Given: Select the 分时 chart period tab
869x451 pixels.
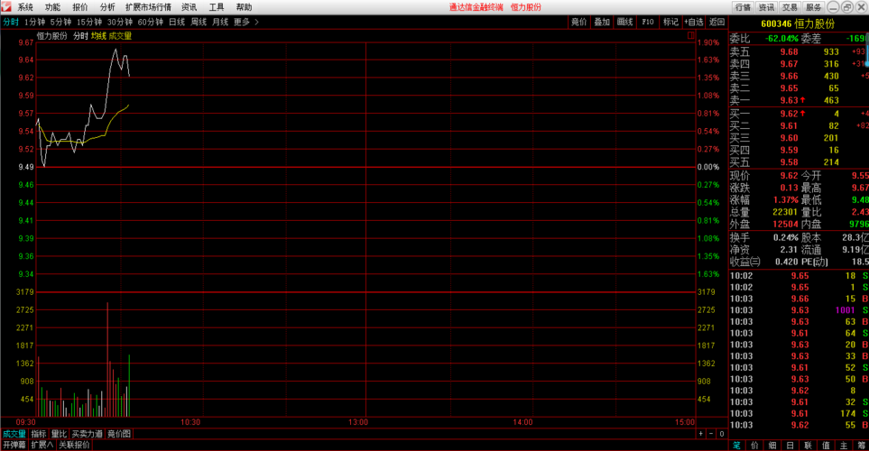Looking at the screenshot, I should [11, 23].
